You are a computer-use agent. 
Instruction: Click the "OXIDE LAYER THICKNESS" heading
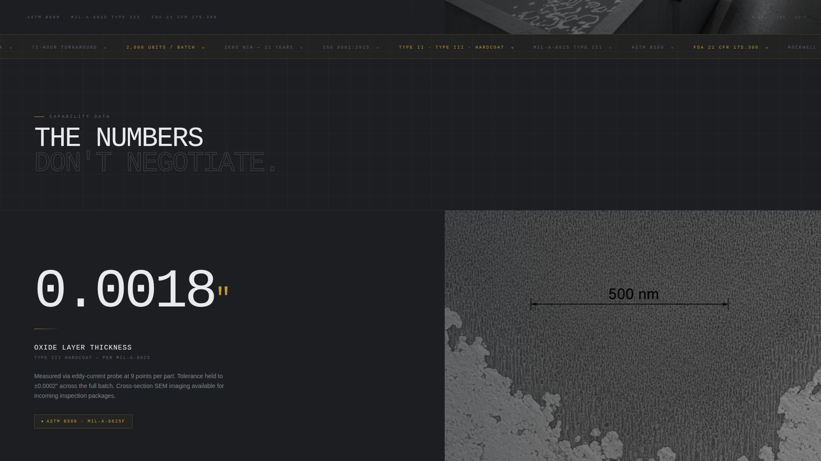tap(83, 347)
